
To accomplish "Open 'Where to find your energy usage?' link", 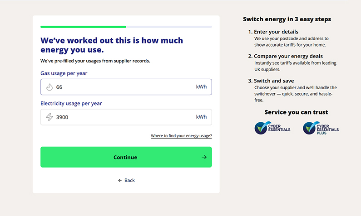I will [x=181, y=136].
